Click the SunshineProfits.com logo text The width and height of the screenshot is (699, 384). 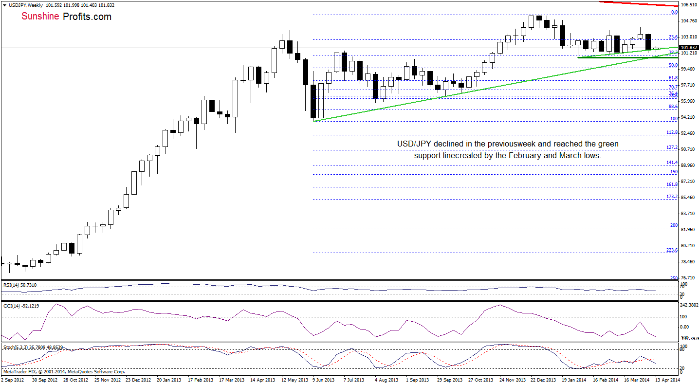[x=66, y=17]
